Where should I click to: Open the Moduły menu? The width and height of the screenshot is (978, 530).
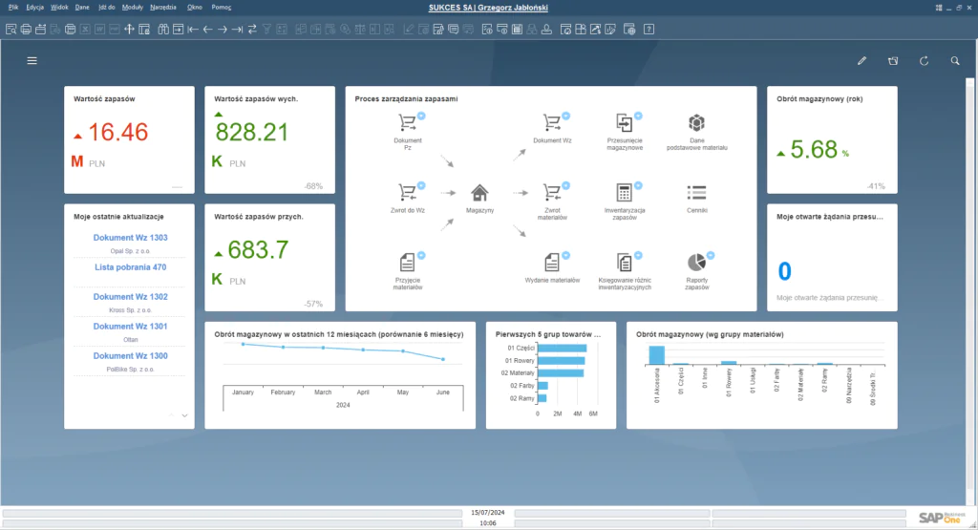[x=133, y=7]
